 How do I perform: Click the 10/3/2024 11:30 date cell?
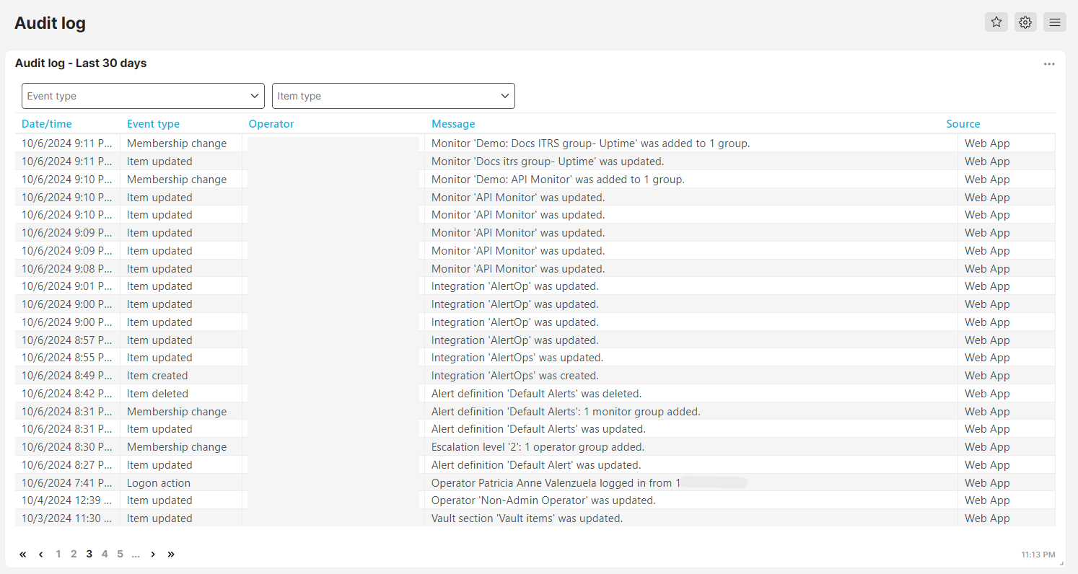pyautogui.click(x=66, y=518)
